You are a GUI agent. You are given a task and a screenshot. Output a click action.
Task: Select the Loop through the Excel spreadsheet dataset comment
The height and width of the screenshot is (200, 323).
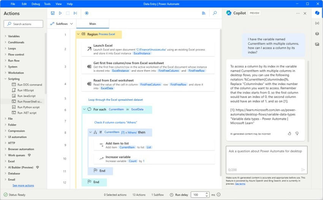point(116,99)
